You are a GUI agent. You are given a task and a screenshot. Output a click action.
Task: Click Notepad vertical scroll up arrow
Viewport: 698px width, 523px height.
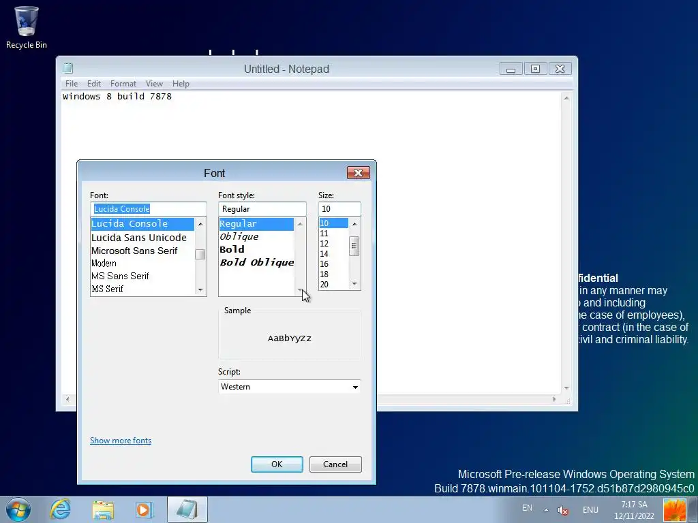[x=566, y=98]
